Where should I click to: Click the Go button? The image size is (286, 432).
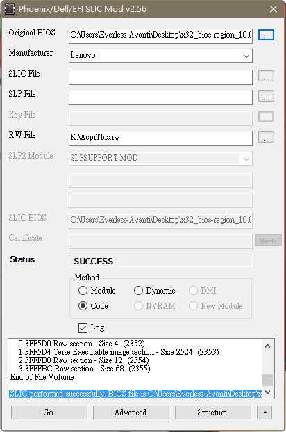click(x=49, y=412)
